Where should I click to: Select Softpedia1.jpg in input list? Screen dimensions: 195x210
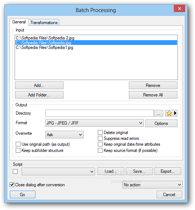click(96, 47)
